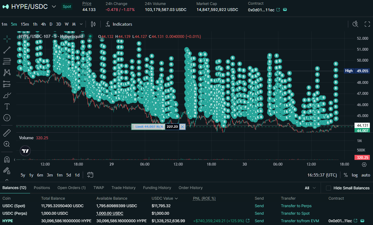
Task: Select the XABCD pattern tool
Action: 7,73
